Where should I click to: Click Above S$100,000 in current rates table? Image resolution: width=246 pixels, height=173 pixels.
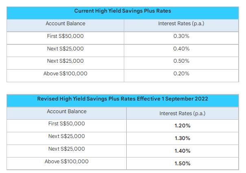(65, 74)
